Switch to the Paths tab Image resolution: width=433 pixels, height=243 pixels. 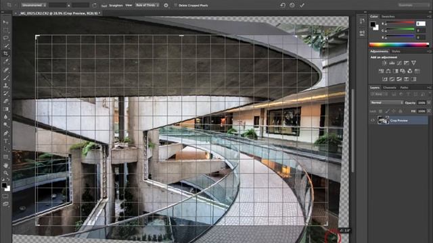tap(404, 88)
